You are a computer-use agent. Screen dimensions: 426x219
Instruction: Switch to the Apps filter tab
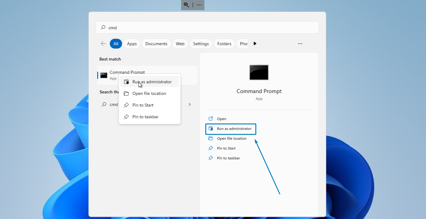point(132,44)
